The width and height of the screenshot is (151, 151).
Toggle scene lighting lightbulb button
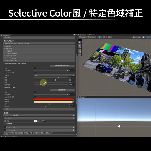pos(143,37)
